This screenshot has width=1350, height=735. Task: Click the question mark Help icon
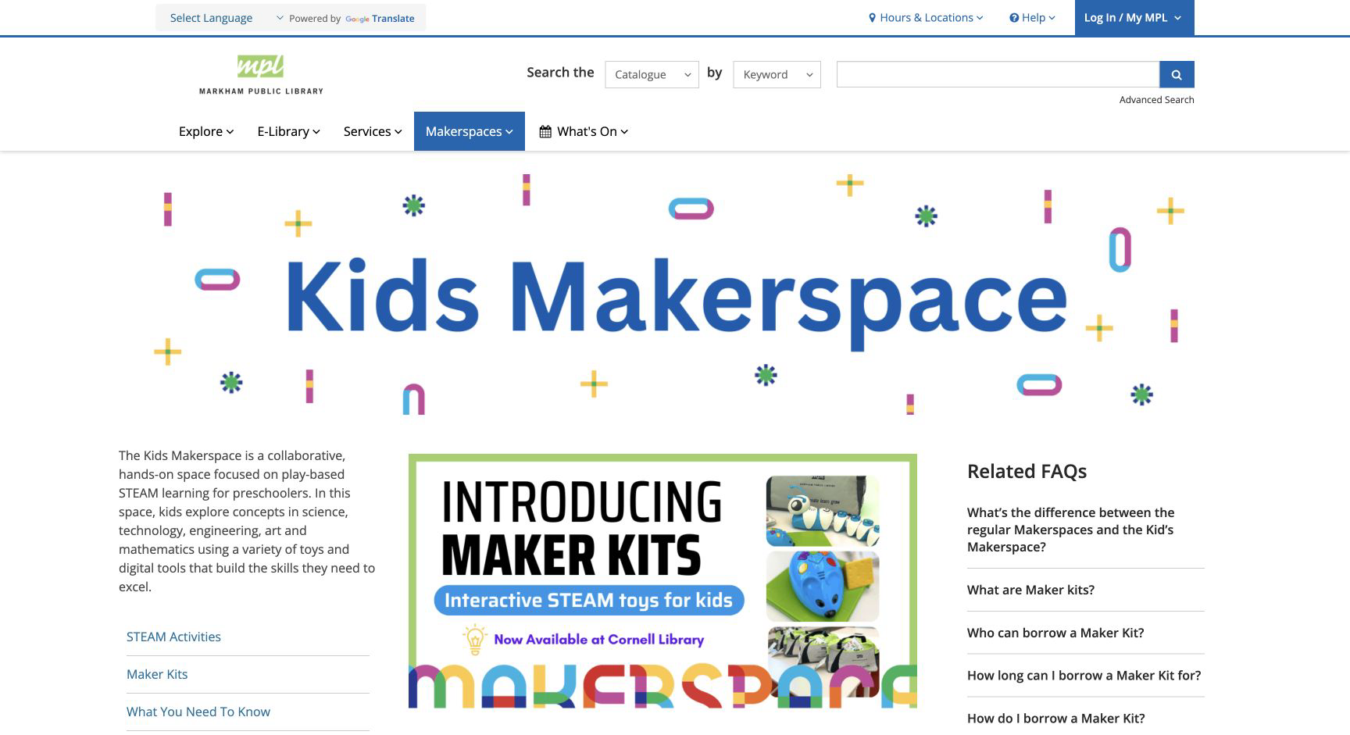(x=1014, y=18)
